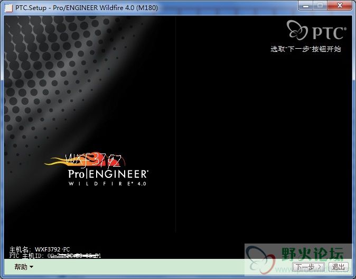
Task: Open the 帮助 help dropdown menu
Action: click(x=24, y=267)
